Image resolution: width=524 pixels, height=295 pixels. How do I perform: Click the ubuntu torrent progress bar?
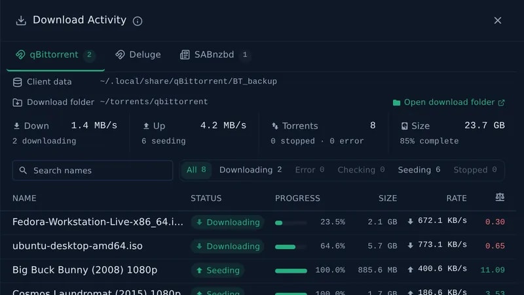point(291,247)
